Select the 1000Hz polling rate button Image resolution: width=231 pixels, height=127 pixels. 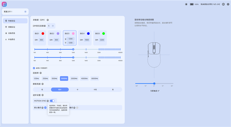click(x=64, y=79)
